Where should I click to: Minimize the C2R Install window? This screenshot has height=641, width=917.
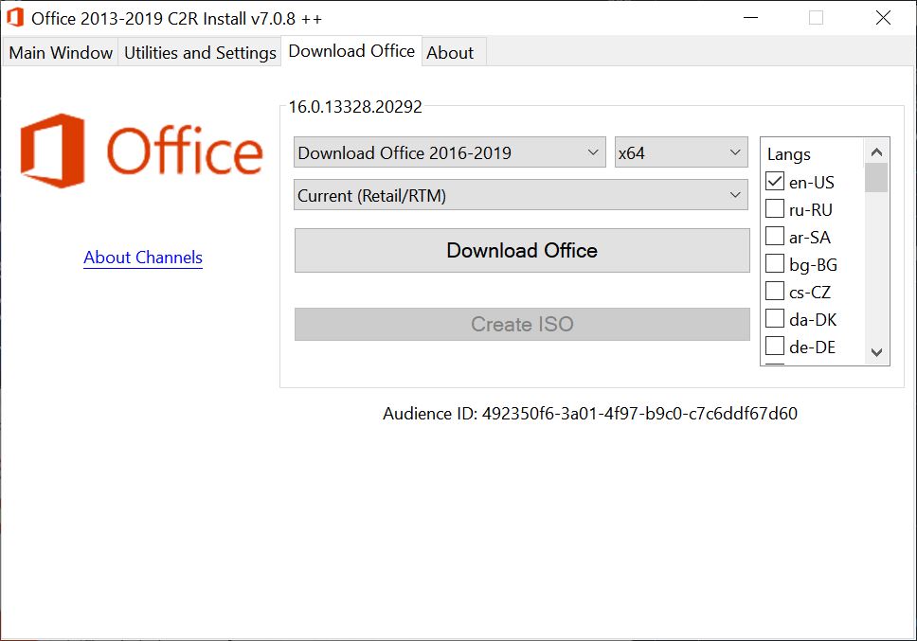point(750,18)
